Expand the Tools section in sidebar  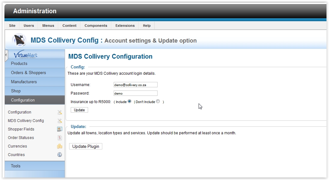[x=16, y=166]
